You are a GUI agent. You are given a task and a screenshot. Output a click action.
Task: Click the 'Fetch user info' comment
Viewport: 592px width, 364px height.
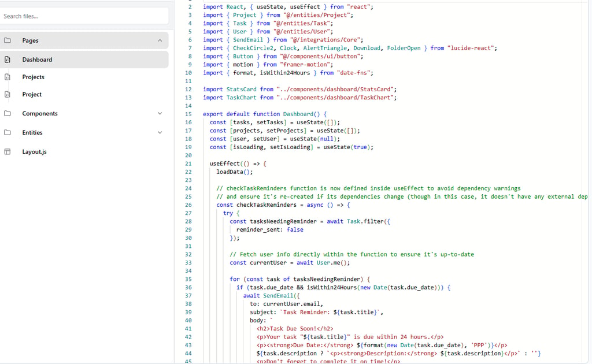point(351,254)
